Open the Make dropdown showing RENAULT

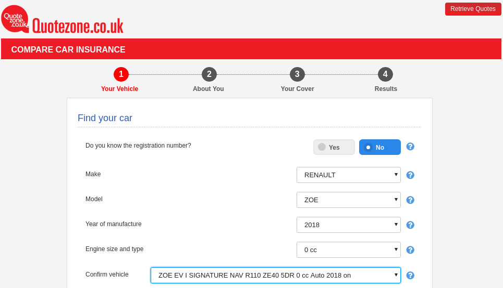coord(348,175)
